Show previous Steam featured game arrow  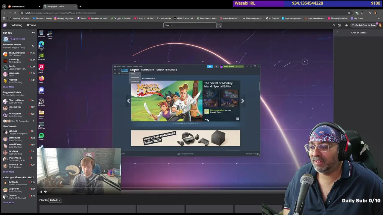click(128, 101)
